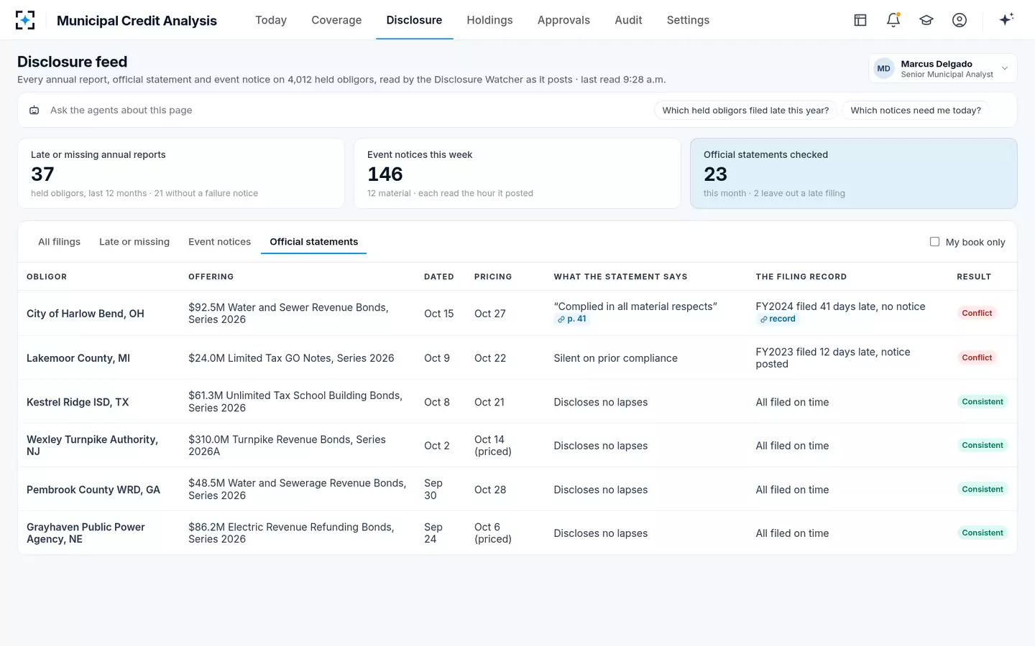The height and width of the screenshot is (646, 1035).
Task: Click the Municipal Credit Analysis logo icon
Action: (x=25, y=20)
